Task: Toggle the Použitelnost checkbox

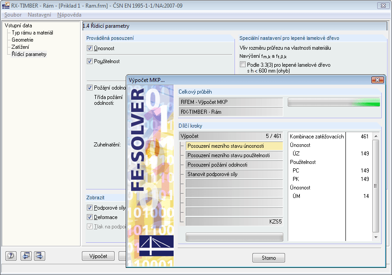Action: click(90, 61)
